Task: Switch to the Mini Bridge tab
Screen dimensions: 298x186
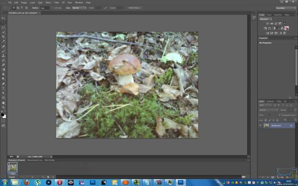Action: [x=49, y=160]
